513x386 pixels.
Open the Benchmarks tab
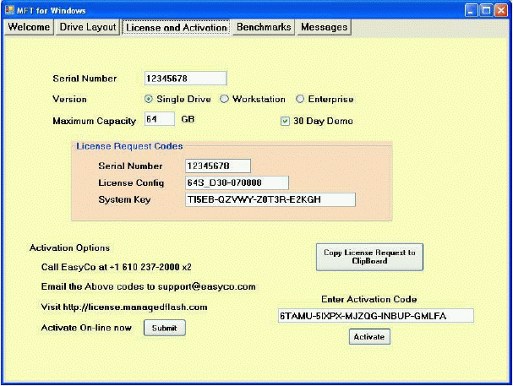(264, 27)
